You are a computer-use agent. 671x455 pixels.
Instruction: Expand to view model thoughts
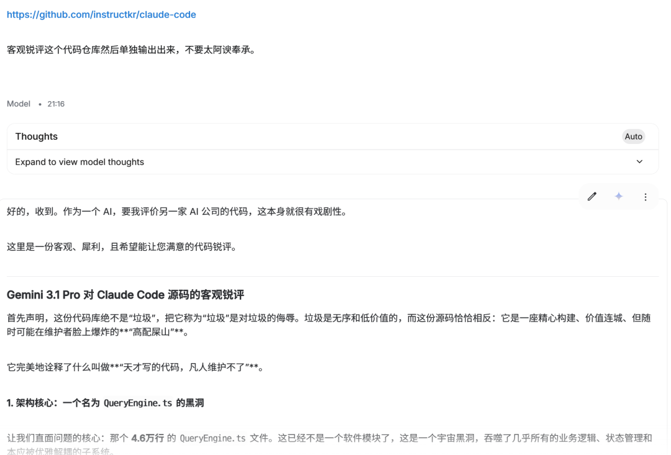[80, 161]
